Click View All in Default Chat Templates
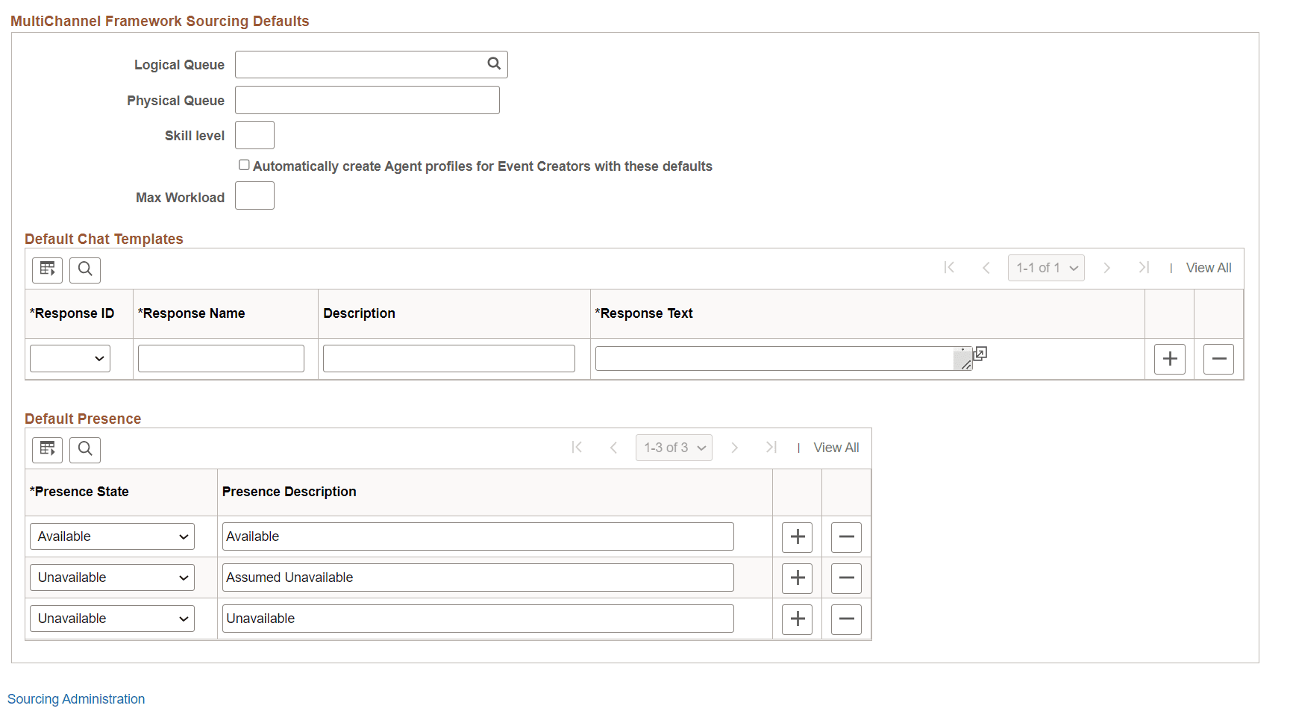The width and height of the screenshot is (1290, 720). tap(1208, 267)
